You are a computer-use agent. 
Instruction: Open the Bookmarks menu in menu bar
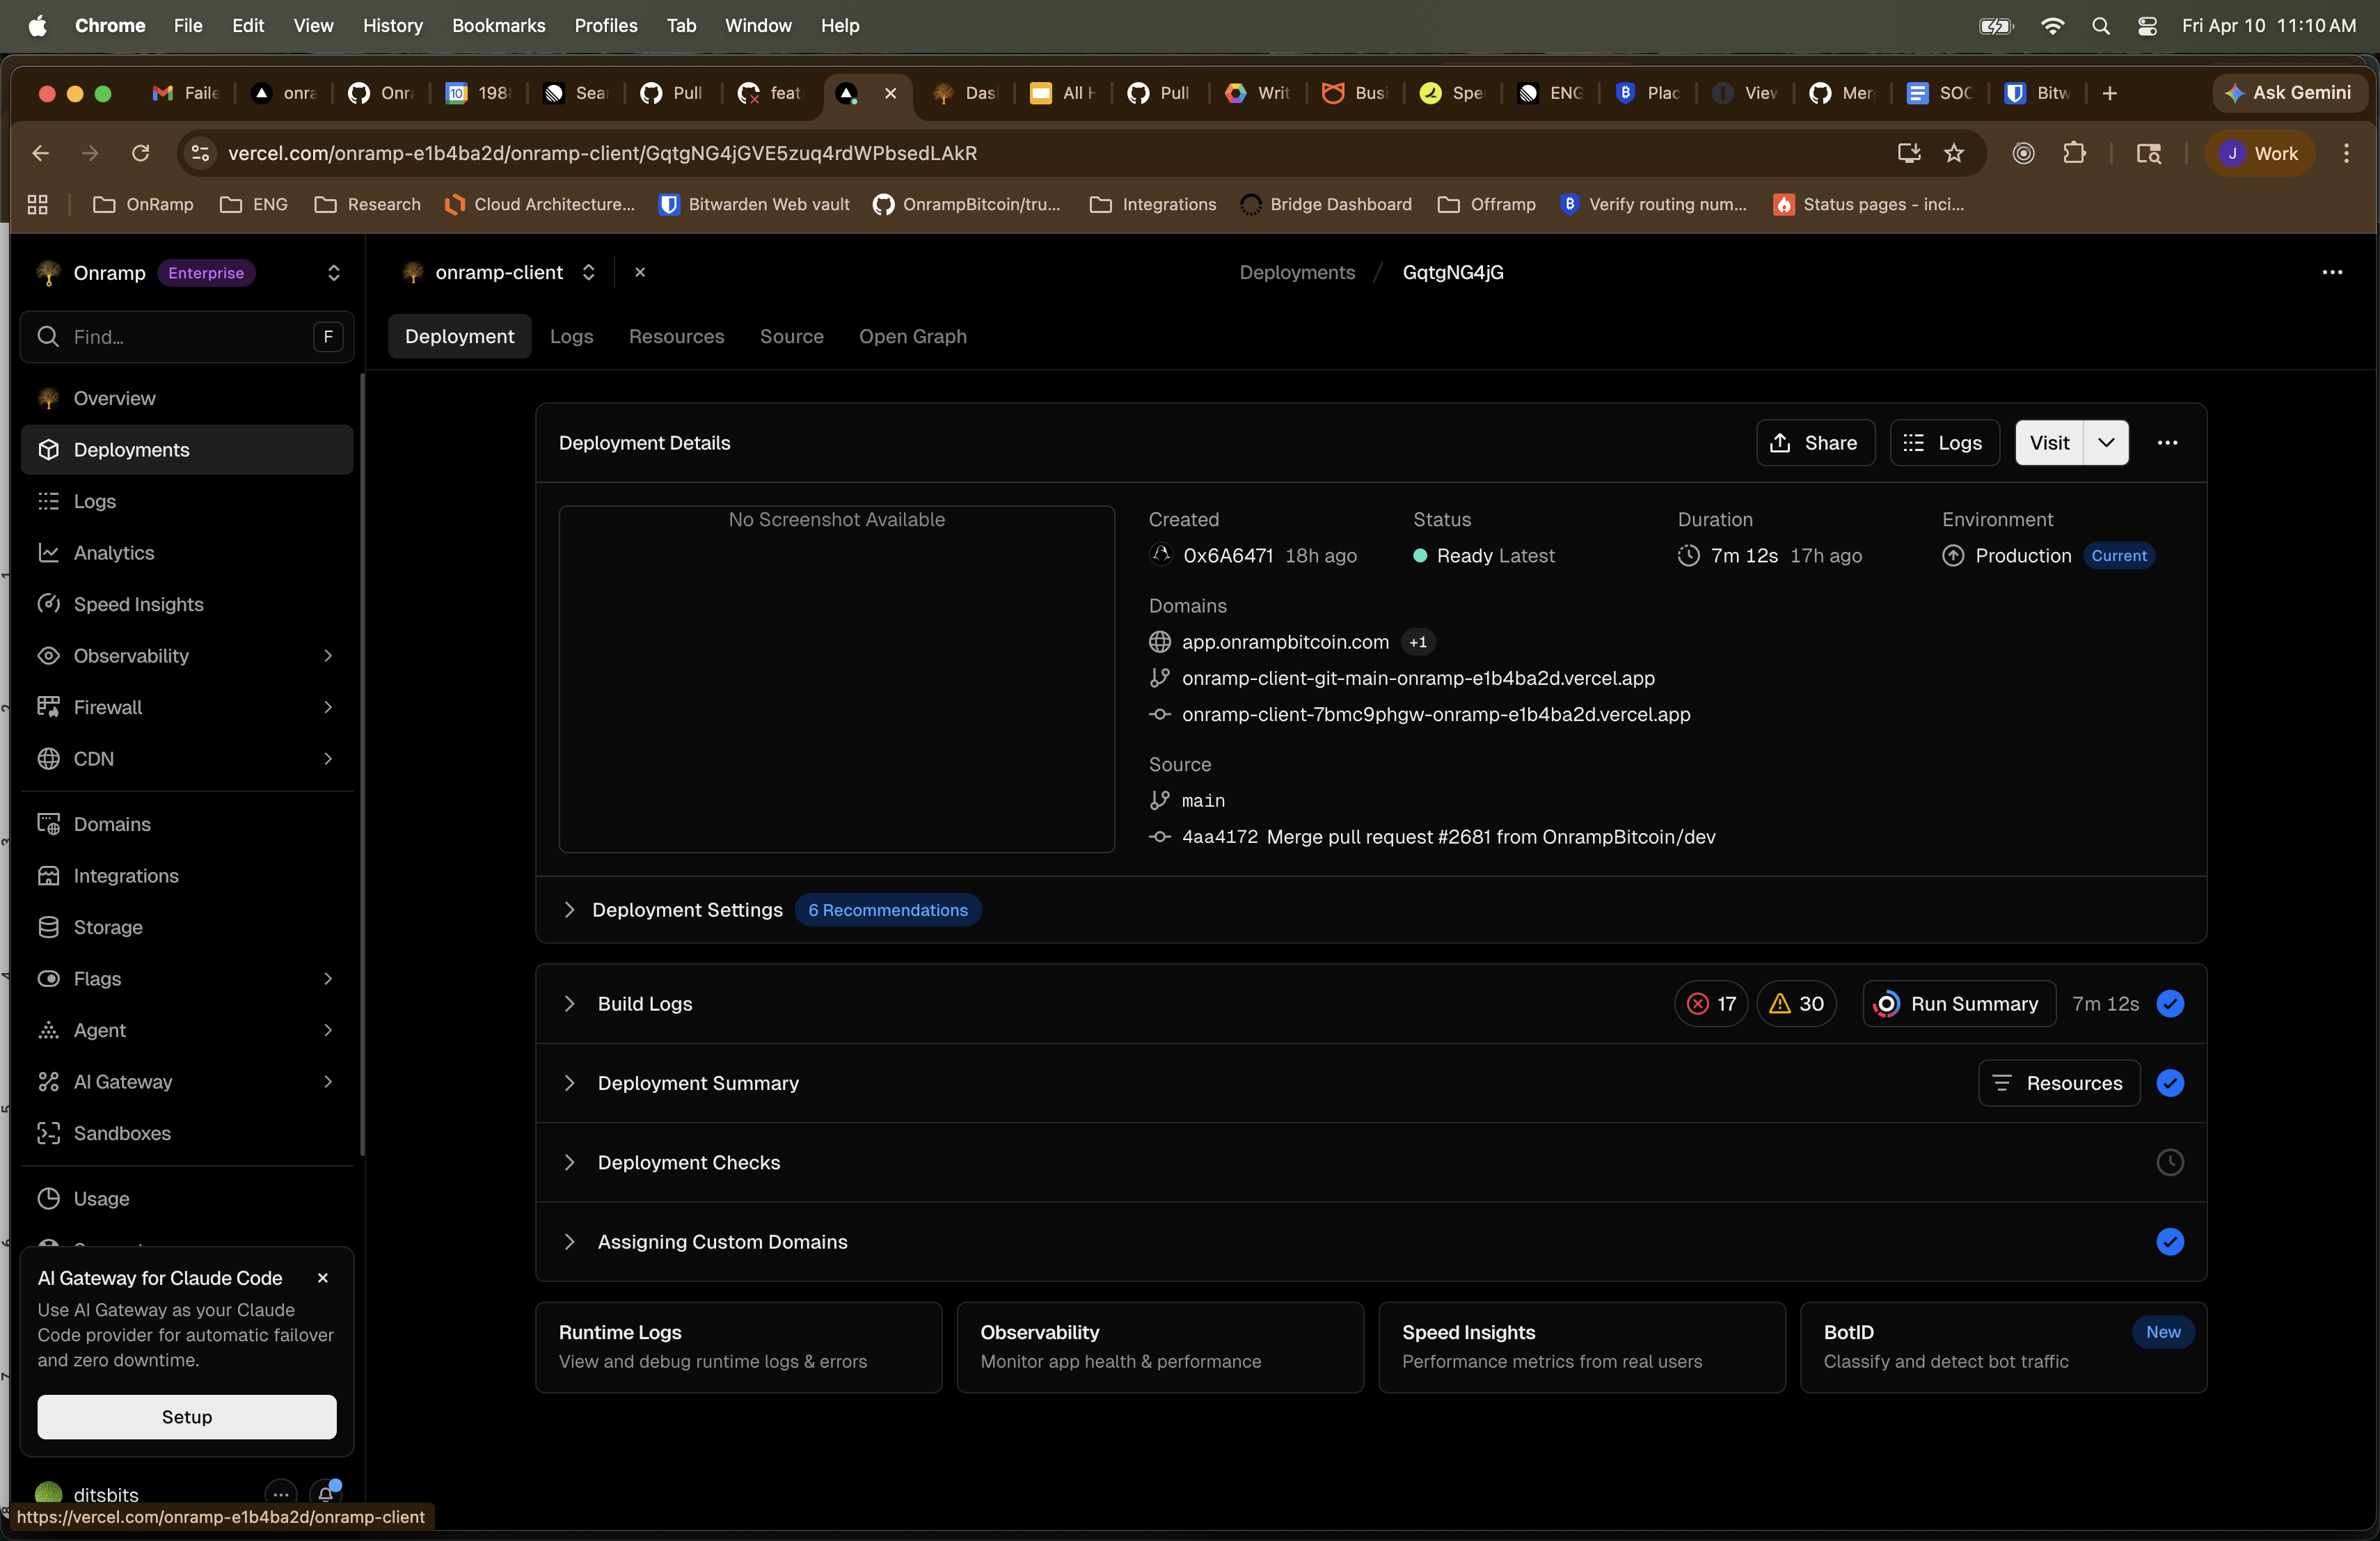(498, 25)
